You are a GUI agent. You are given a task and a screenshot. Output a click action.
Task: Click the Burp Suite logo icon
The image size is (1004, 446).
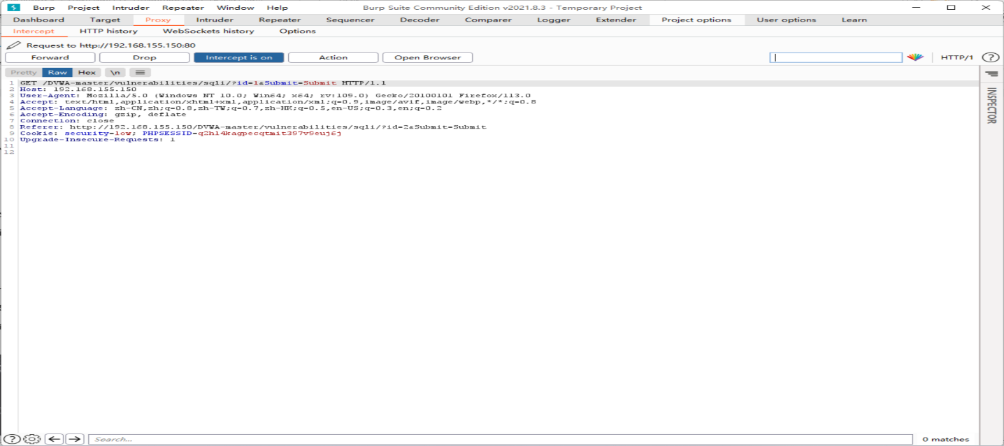point(13,8)
